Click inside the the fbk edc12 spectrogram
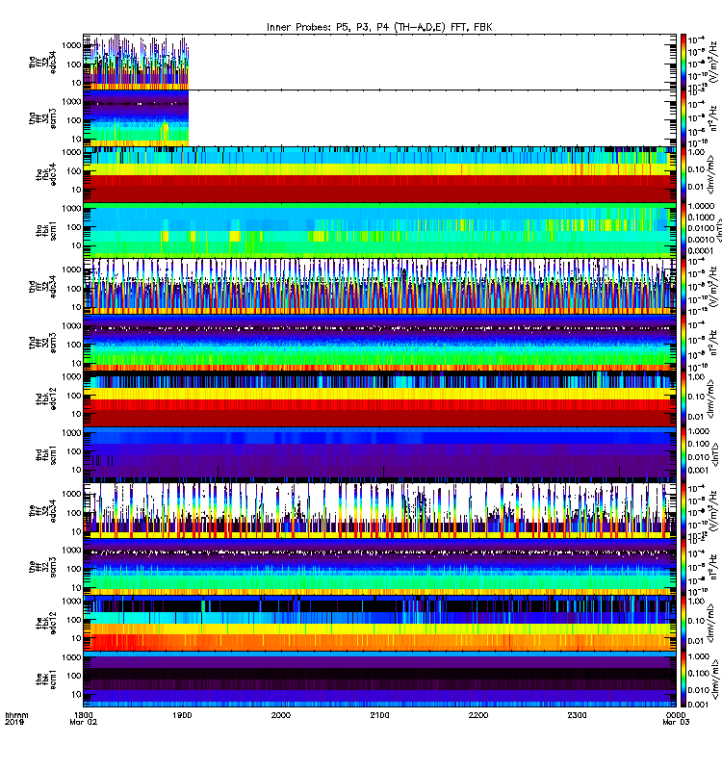The width and height of the screenshot is (722, 770). pos(379,623)
